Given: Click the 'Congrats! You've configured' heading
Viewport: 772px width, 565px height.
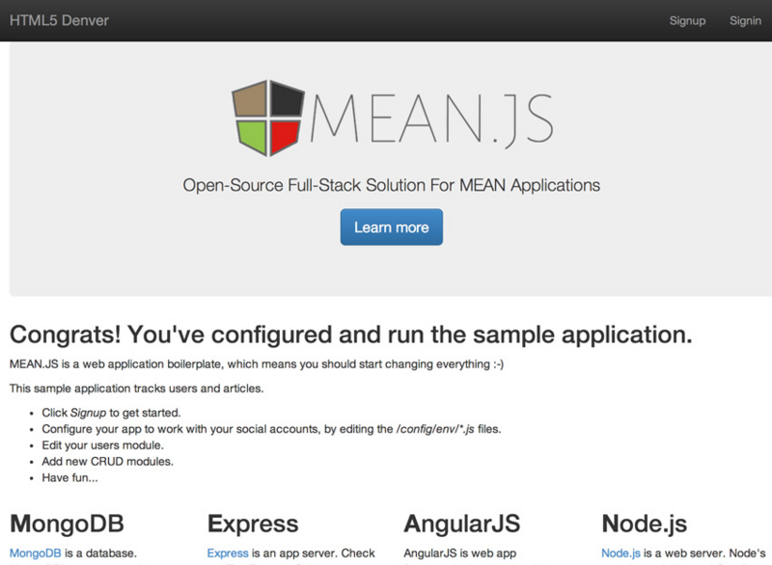Looking at the screenshot, I should (350, 335).
